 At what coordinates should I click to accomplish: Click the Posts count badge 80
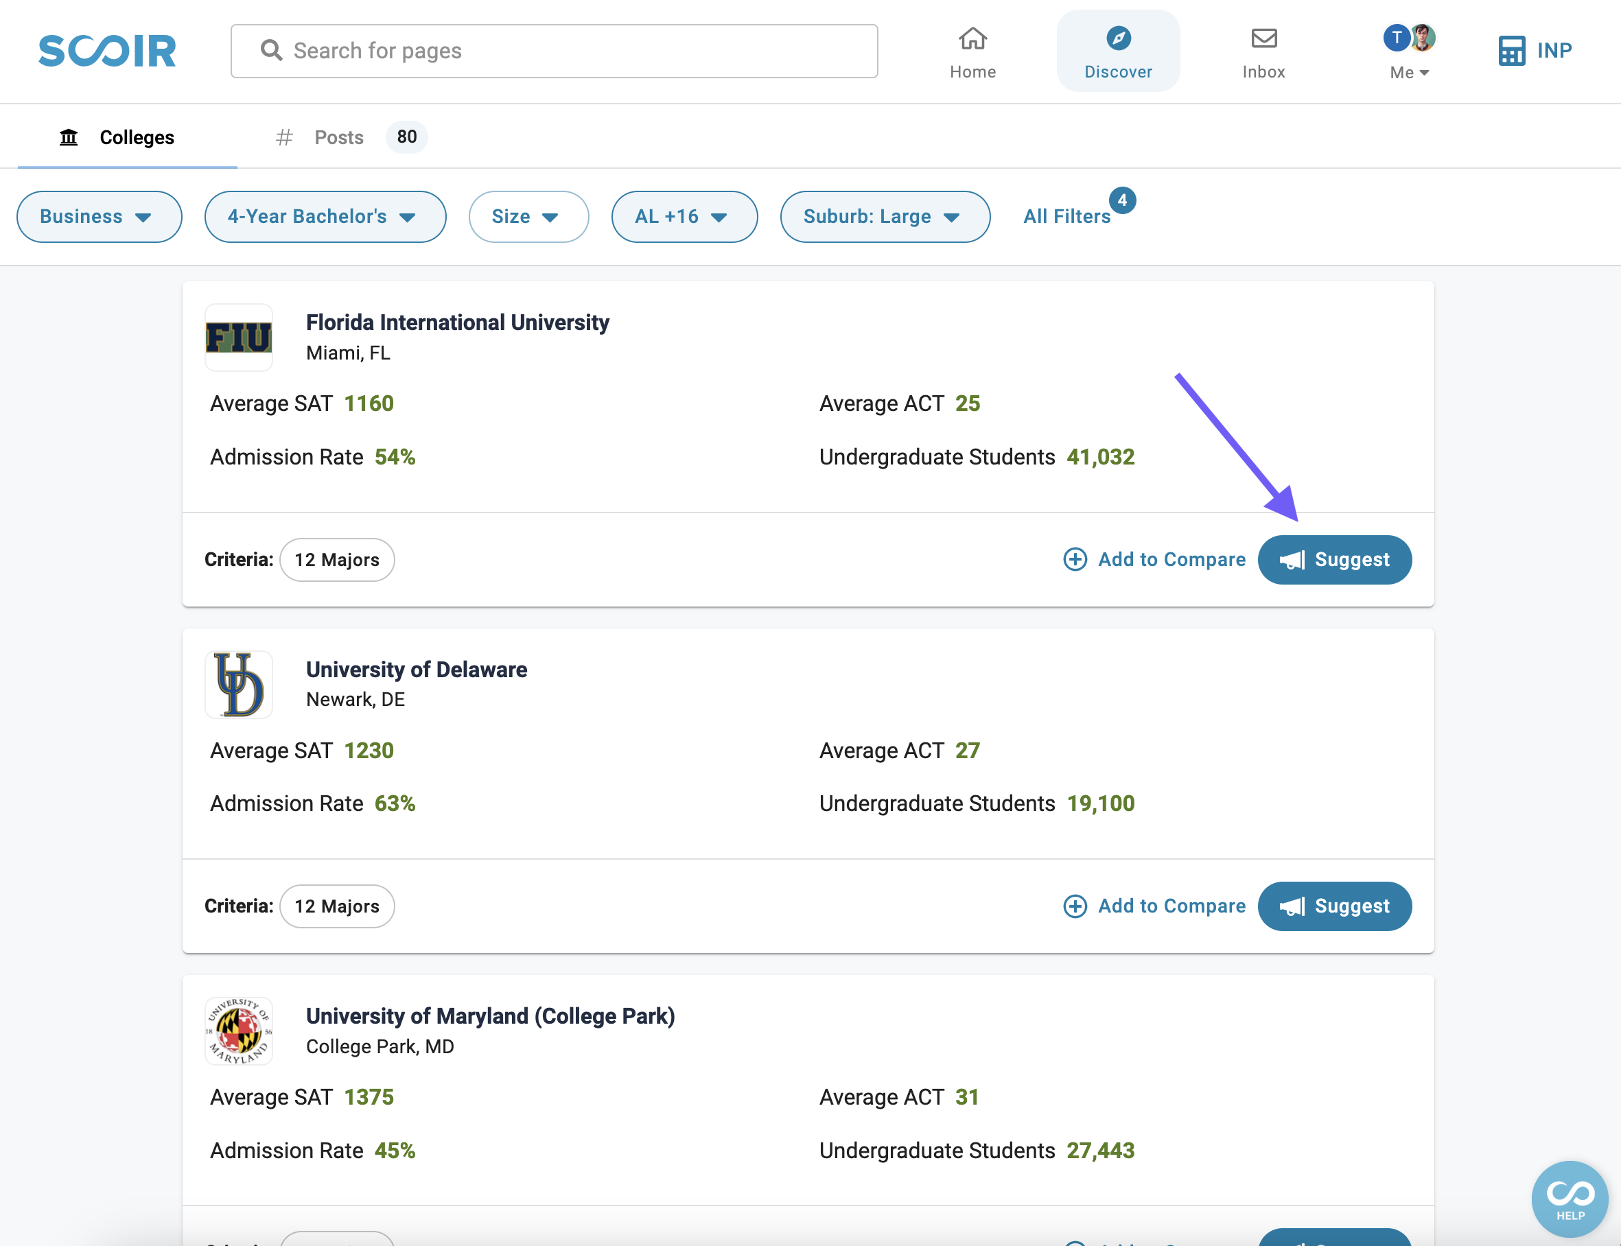click(x=406, y=137)
